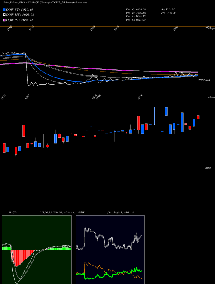Click the ADX (14 day) values text

[x=121, y=213]
